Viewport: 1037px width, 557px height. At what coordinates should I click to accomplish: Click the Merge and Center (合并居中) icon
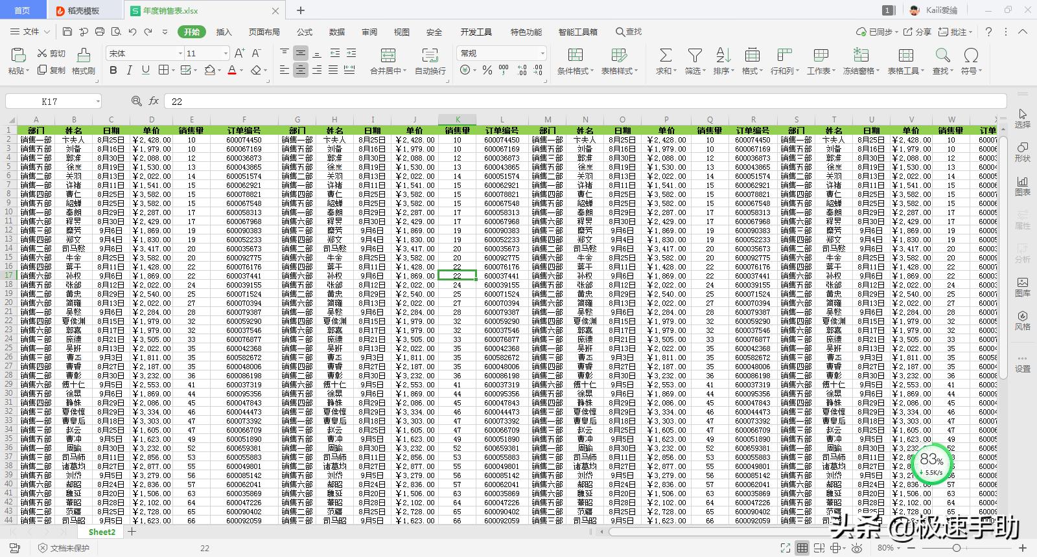click(388, 56)
